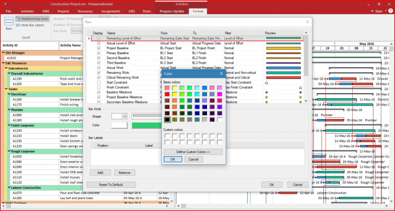Open the quick access arrow in title bar
The width and height of the screenshot is (395, 211).
click(x=6, y=4)
